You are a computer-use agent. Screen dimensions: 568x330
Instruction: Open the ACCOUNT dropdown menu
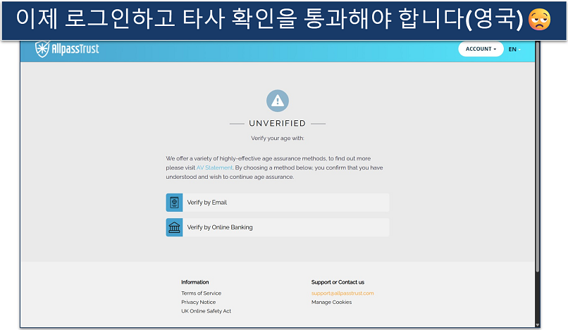click(x=481, y=49)
